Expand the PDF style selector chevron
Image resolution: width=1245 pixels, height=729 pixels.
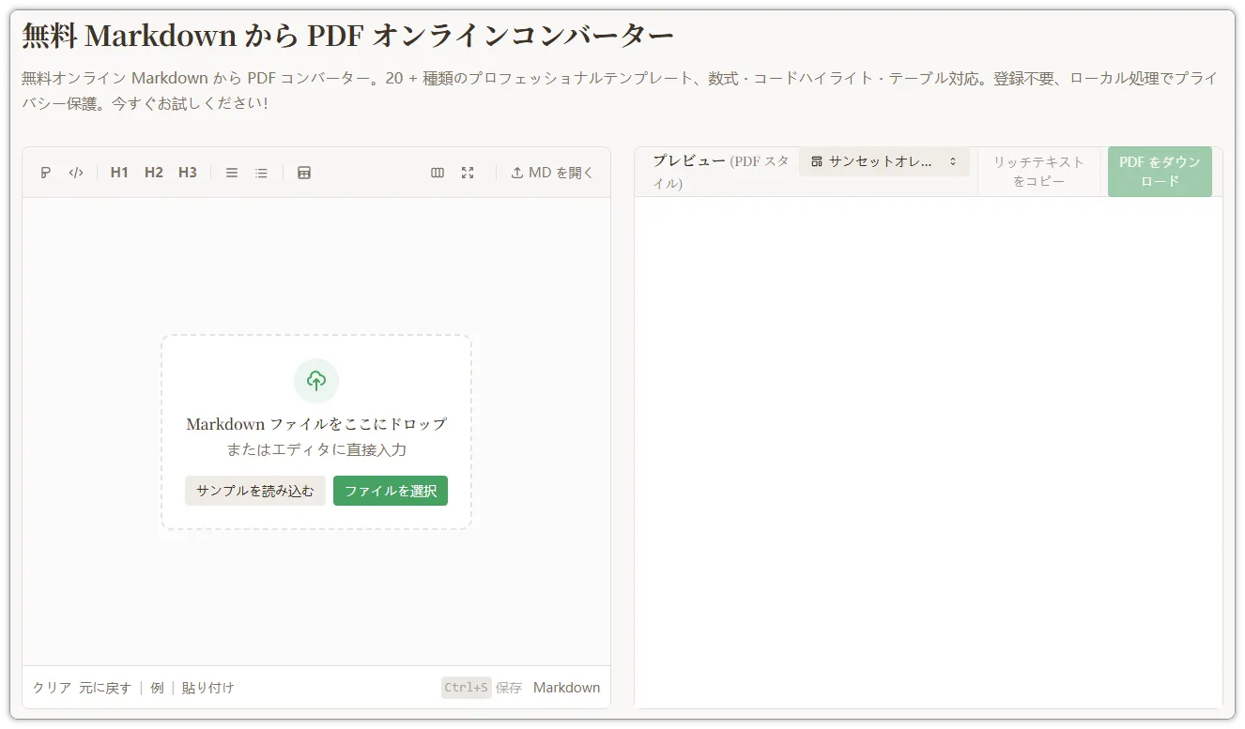coord(955,161)
